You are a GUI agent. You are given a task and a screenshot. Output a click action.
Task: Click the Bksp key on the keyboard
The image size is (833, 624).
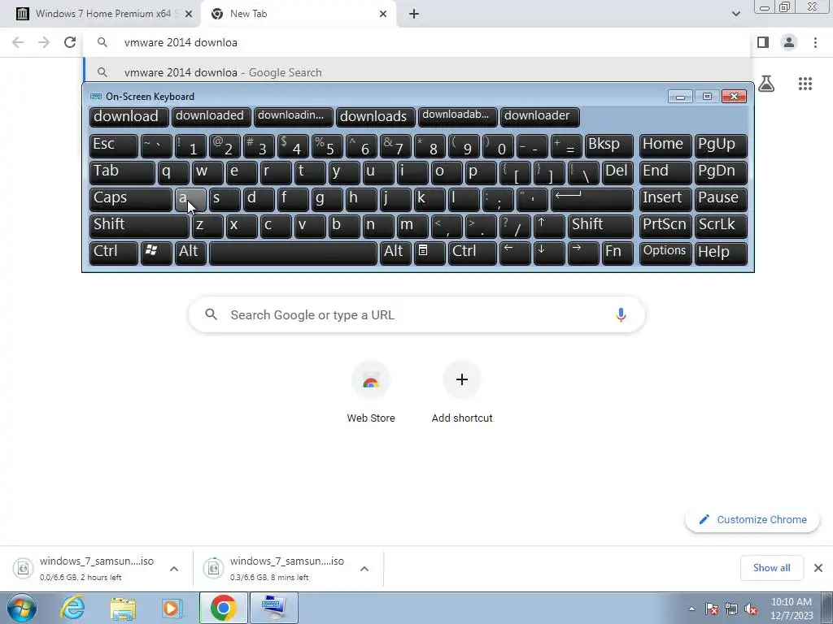pyautogui.click(x=609, y=145)
